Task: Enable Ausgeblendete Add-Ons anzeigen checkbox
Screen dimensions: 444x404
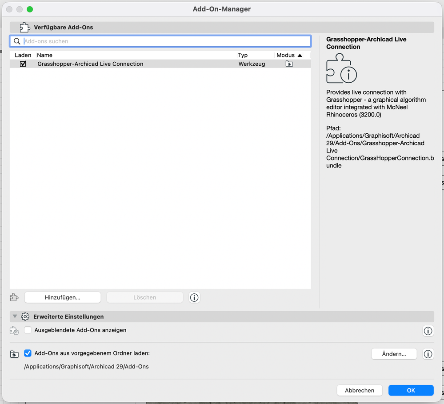Action: coord(28,330)
